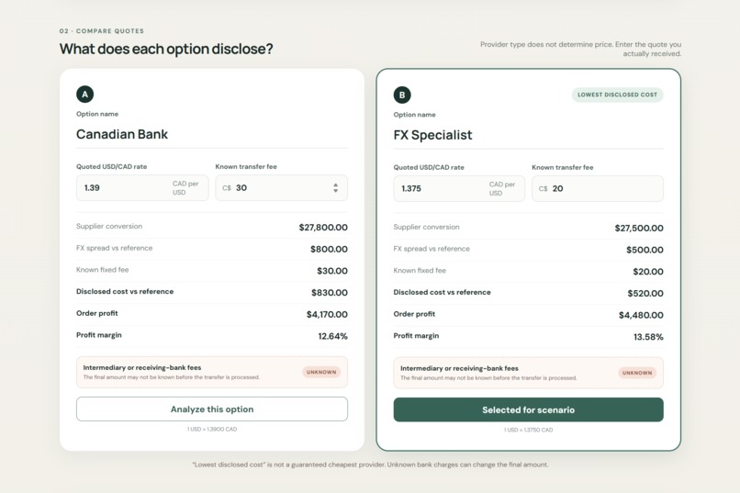
Task: Click the $4,480.00 order profit value
Action: [641, 315]
